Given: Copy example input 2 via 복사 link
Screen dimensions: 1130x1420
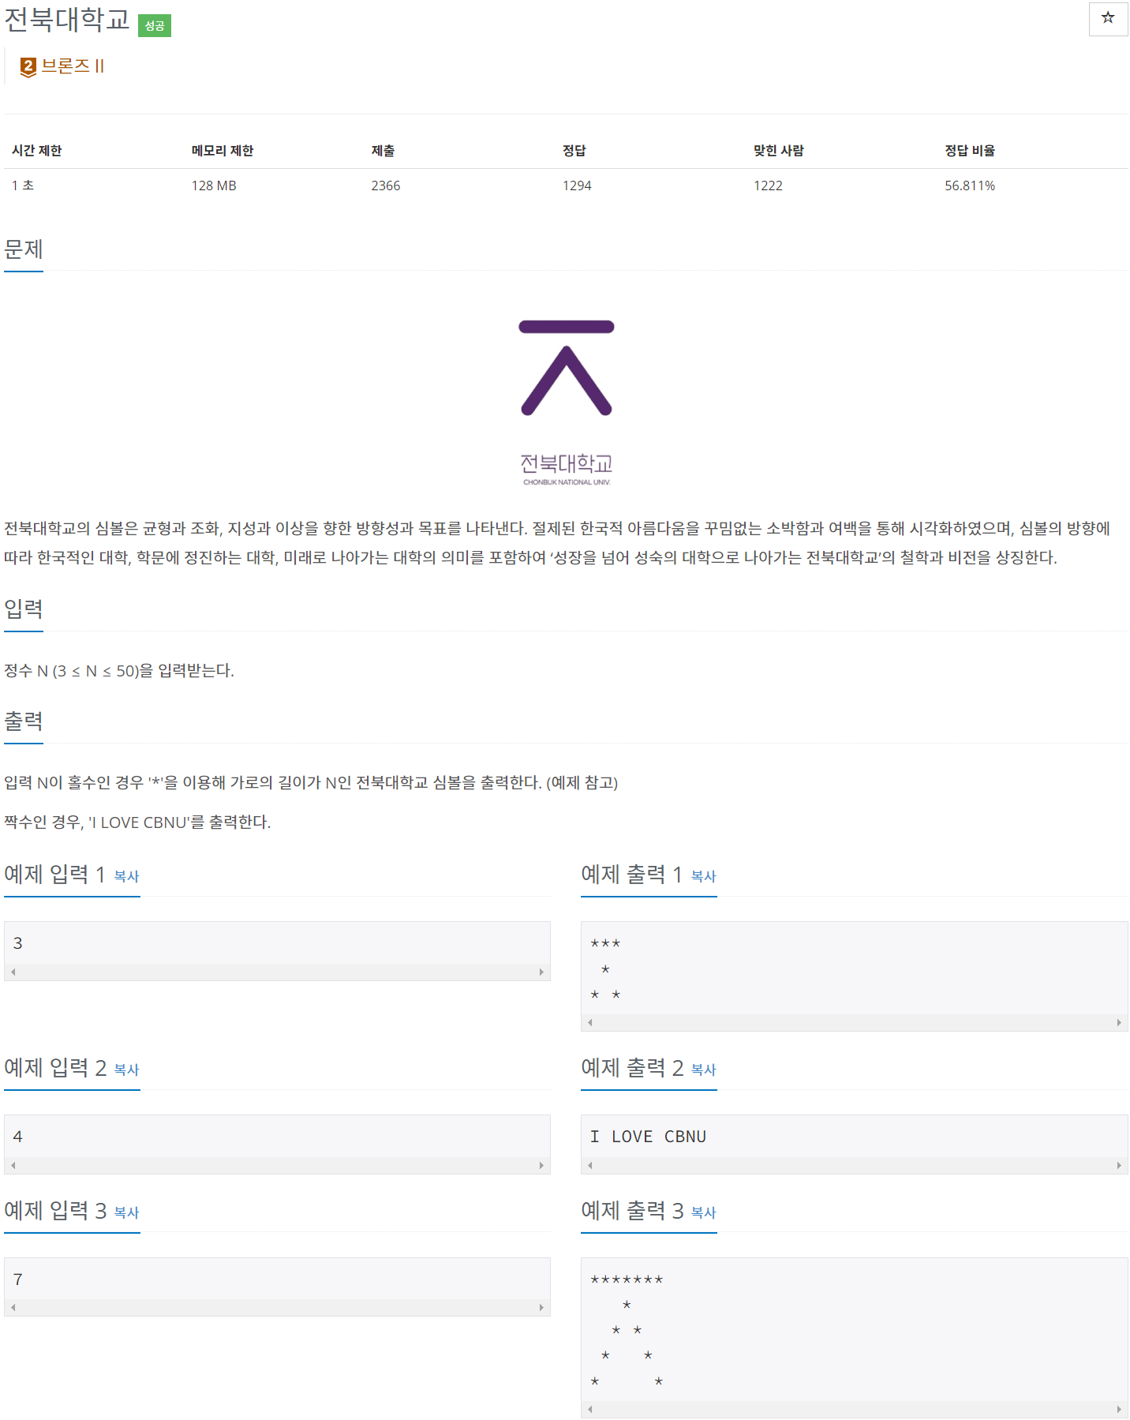Looking at the screenshot, I should click(126, 1070).
